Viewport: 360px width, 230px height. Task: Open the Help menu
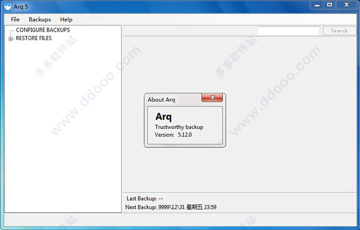(66, 20)
